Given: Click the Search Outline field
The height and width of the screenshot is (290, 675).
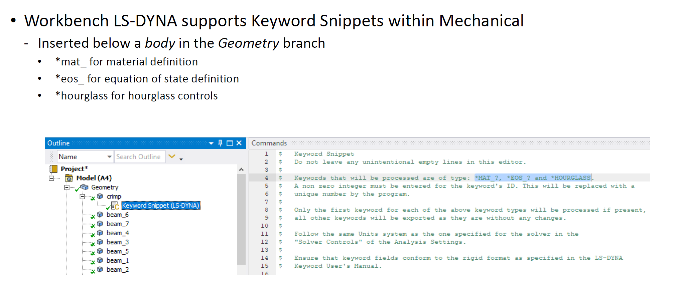Looking at the screenshot, I should 140,157.
